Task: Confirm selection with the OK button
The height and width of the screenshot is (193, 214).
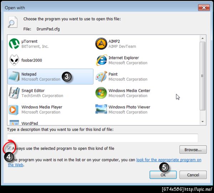Action: point(163,175)
